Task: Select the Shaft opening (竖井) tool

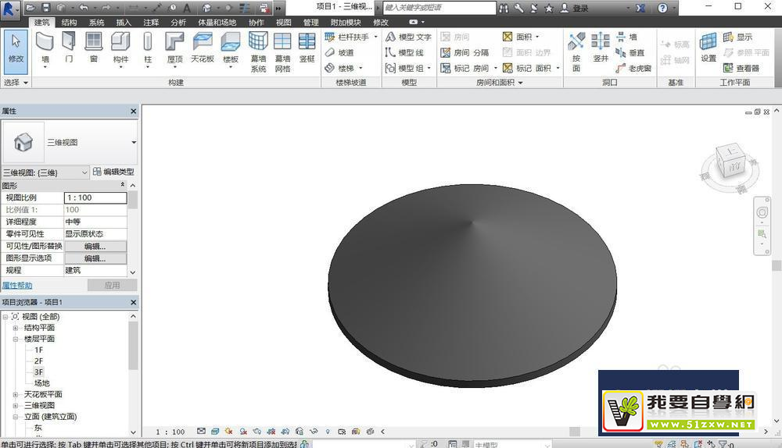Action: 601,48
